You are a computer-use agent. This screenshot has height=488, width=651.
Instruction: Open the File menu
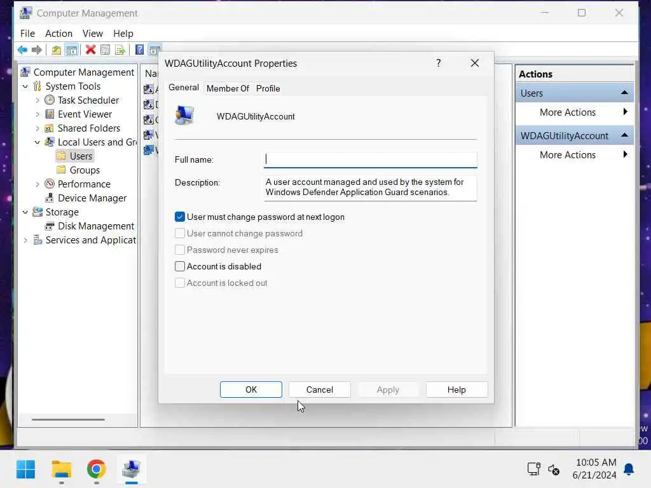27,34
